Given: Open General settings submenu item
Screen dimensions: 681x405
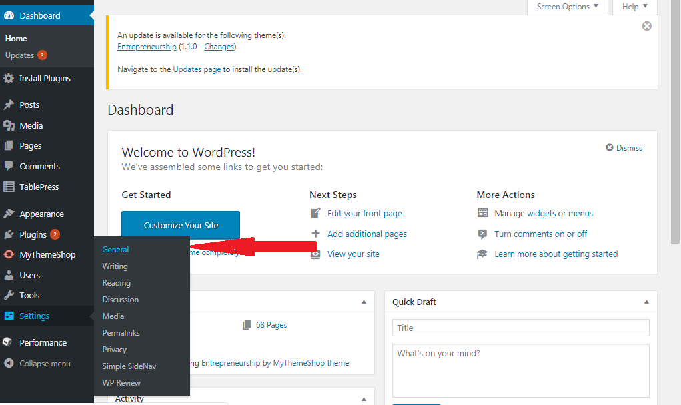Looking at the screenshot, I should (115, 250).
